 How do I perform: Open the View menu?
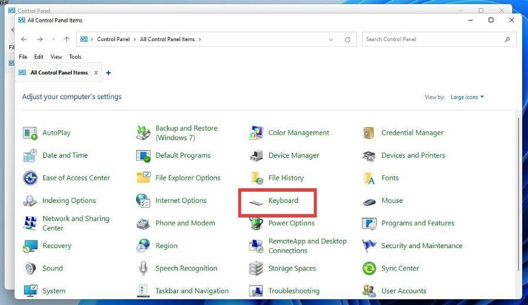click(x=56, y=57)
